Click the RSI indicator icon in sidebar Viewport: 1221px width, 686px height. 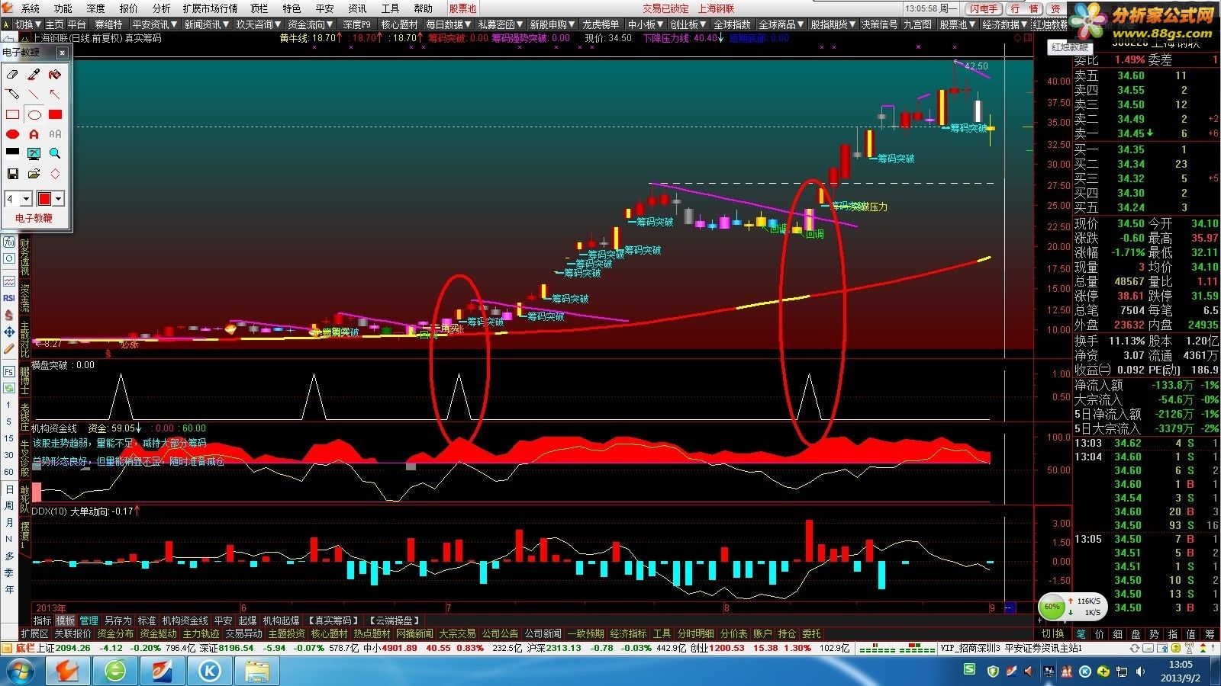[8, 298]
